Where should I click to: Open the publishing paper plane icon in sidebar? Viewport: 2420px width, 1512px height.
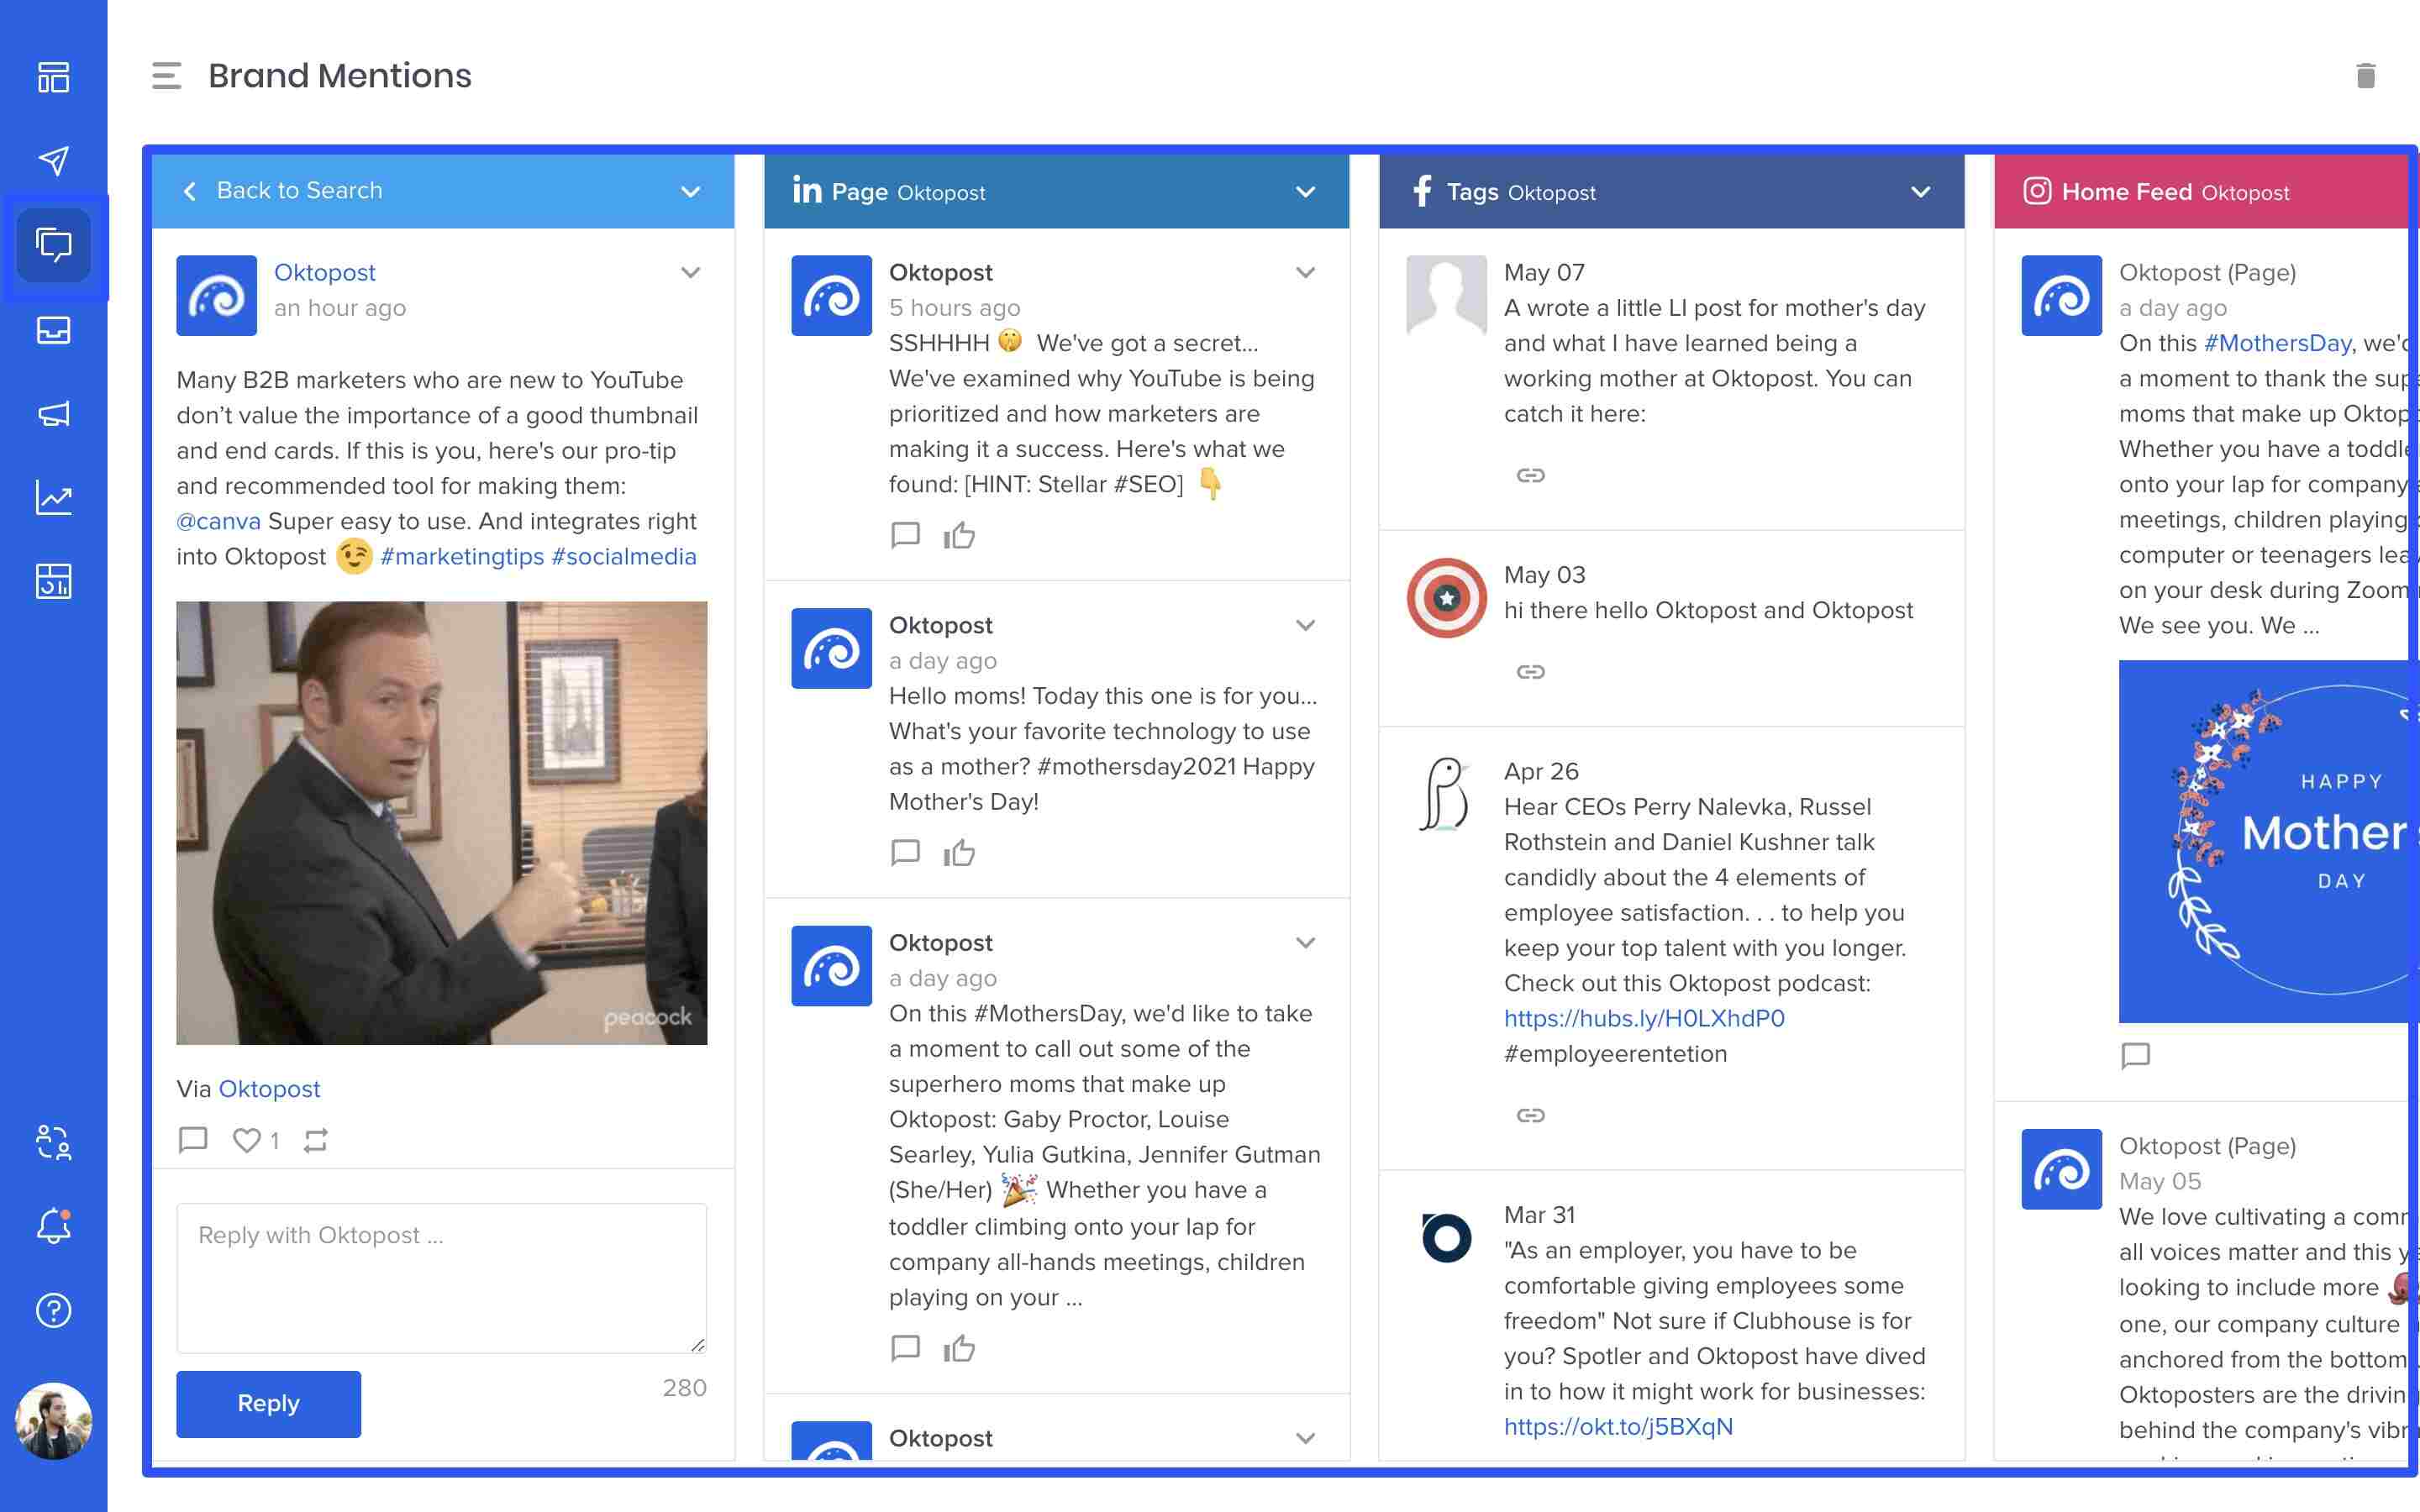[55, 159]
